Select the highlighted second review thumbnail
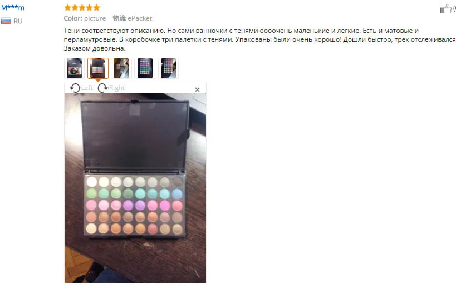The height and width of the screenshot is (289, 456). (98, 68)
